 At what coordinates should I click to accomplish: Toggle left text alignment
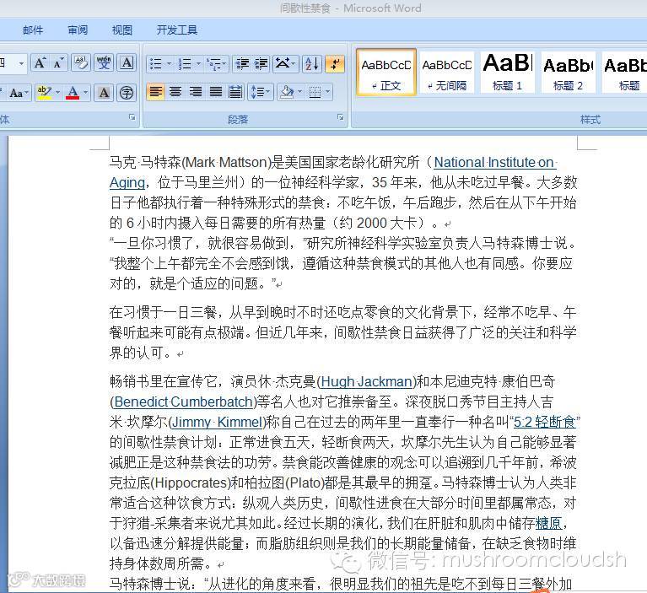pos(155,92)
